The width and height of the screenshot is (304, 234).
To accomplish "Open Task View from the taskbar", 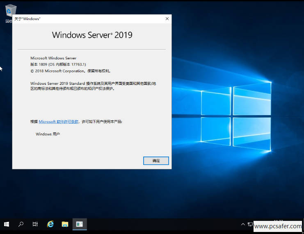I will tap(35, 224).
